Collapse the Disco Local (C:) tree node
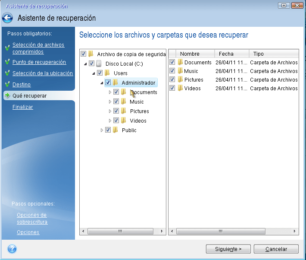This screenshot has width=306, height=260. [x=85, y=64]
